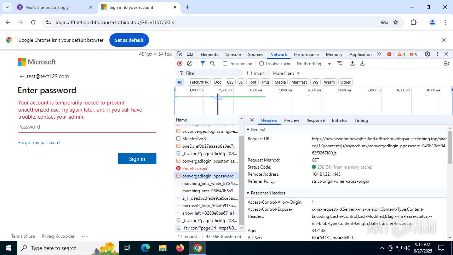The image size is (453, 255).
Task: Enable Preserve log checkbox
Action: pyautogui.click(x=225, y=64)
